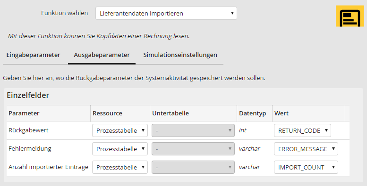The width and height of the screenshot is (367, 186).
Task: Open the Funktion wählen dropdown
Action: [x=166, y=13]
